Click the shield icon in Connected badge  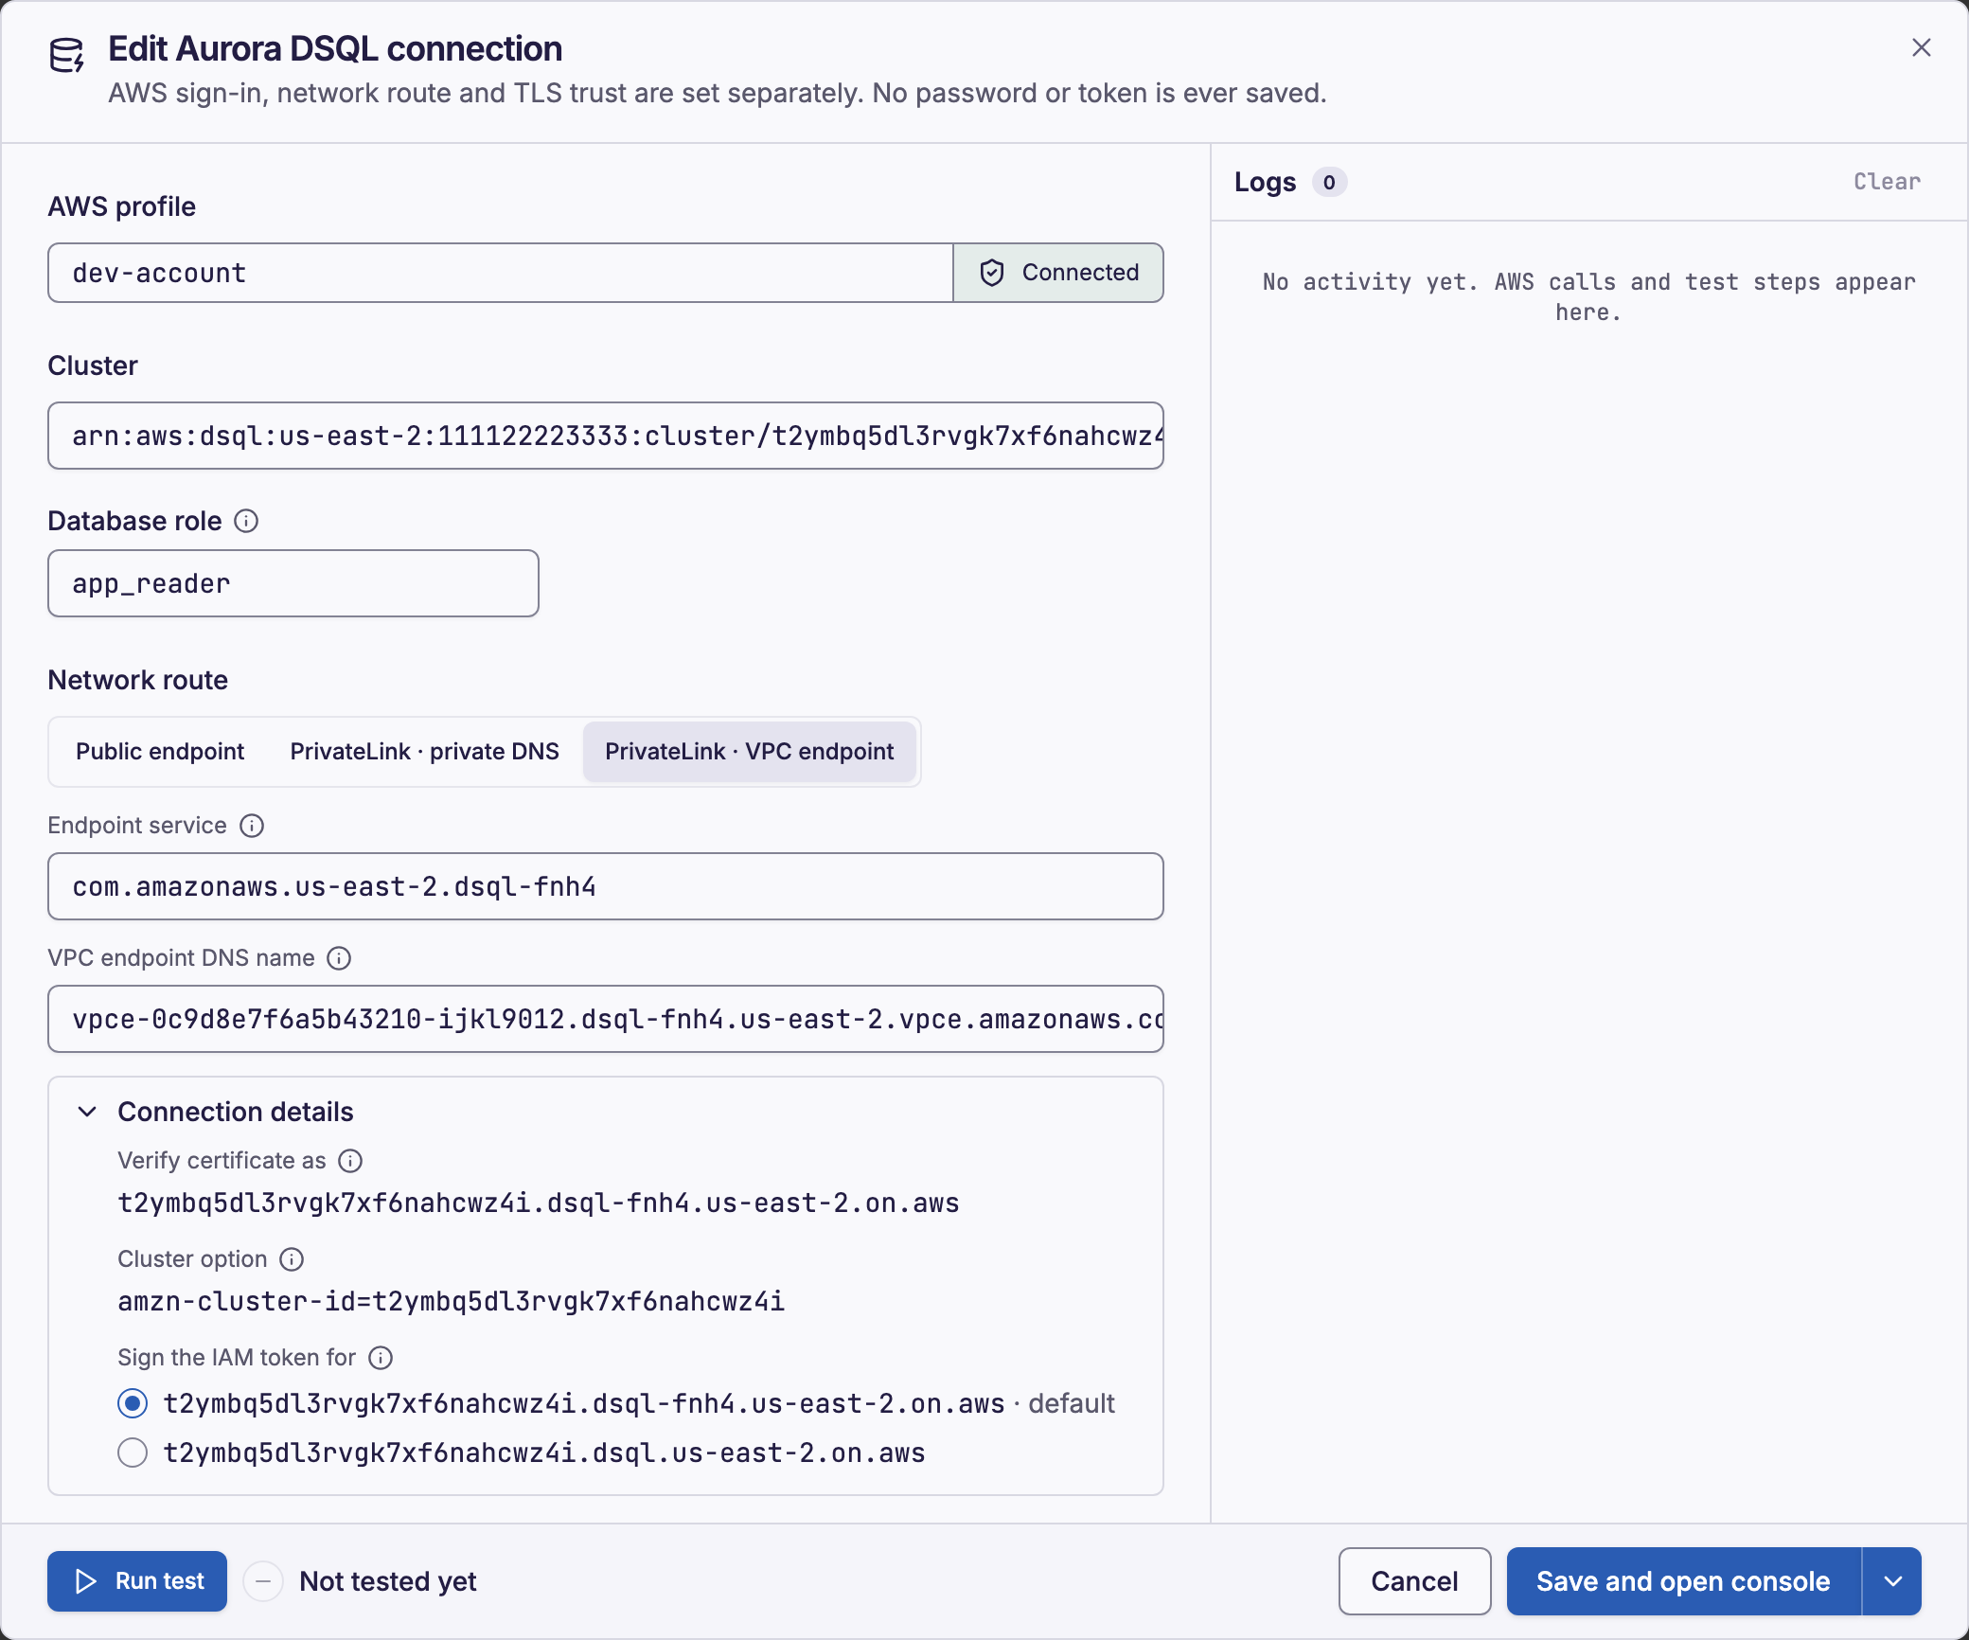[991, 273]
